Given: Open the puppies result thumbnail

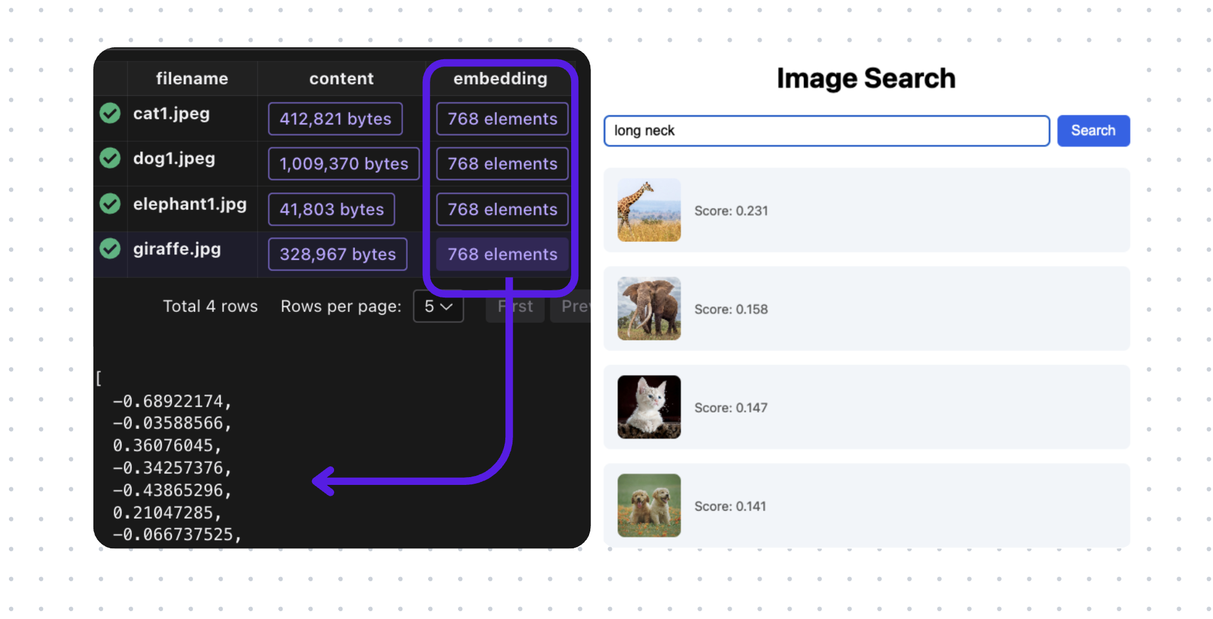Looking at the screenshot, I should [x=649, y=506].
